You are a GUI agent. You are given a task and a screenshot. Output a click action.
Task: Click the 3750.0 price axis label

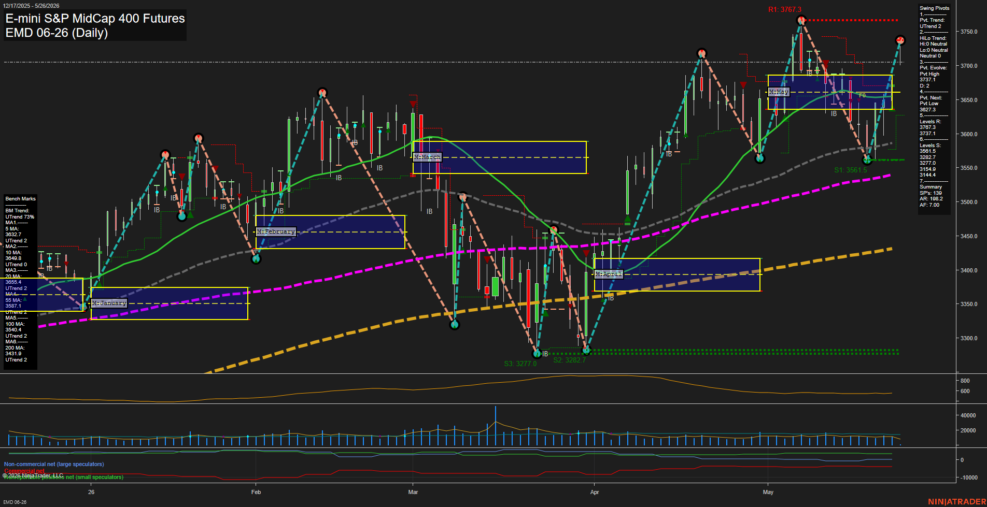coord(969,32)
